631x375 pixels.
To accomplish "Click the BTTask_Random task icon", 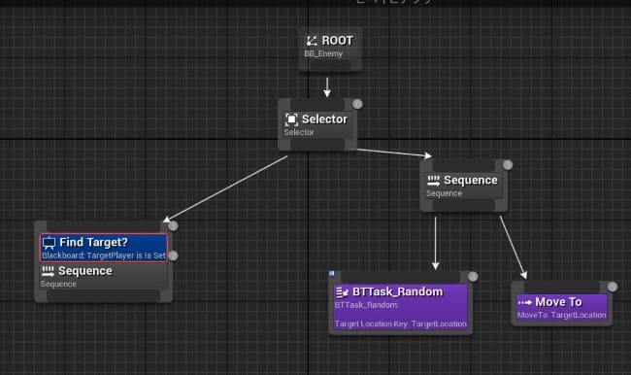I will [x=342, y=292].
